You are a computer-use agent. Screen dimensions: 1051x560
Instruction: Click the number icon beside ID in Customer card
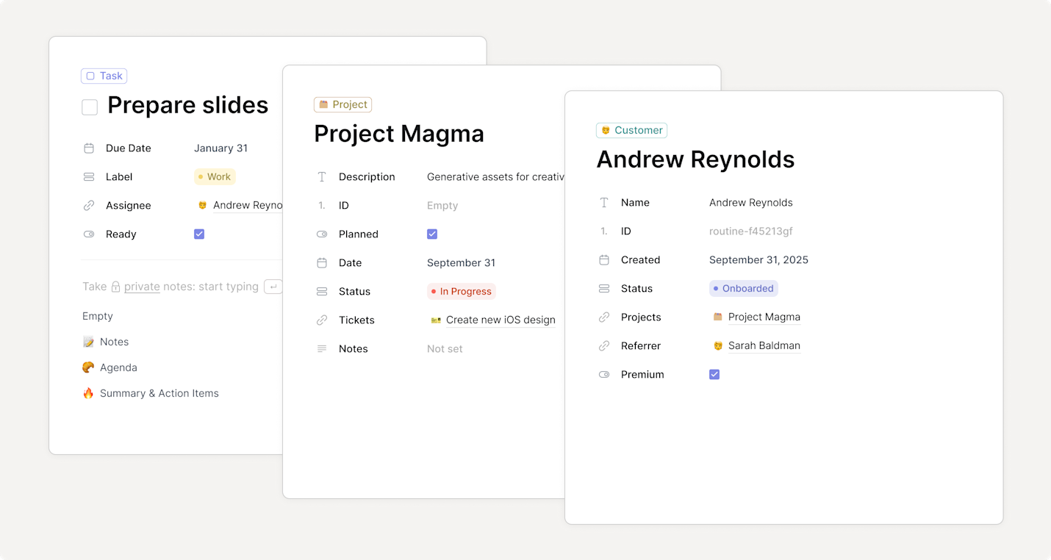tap(604, 231)
